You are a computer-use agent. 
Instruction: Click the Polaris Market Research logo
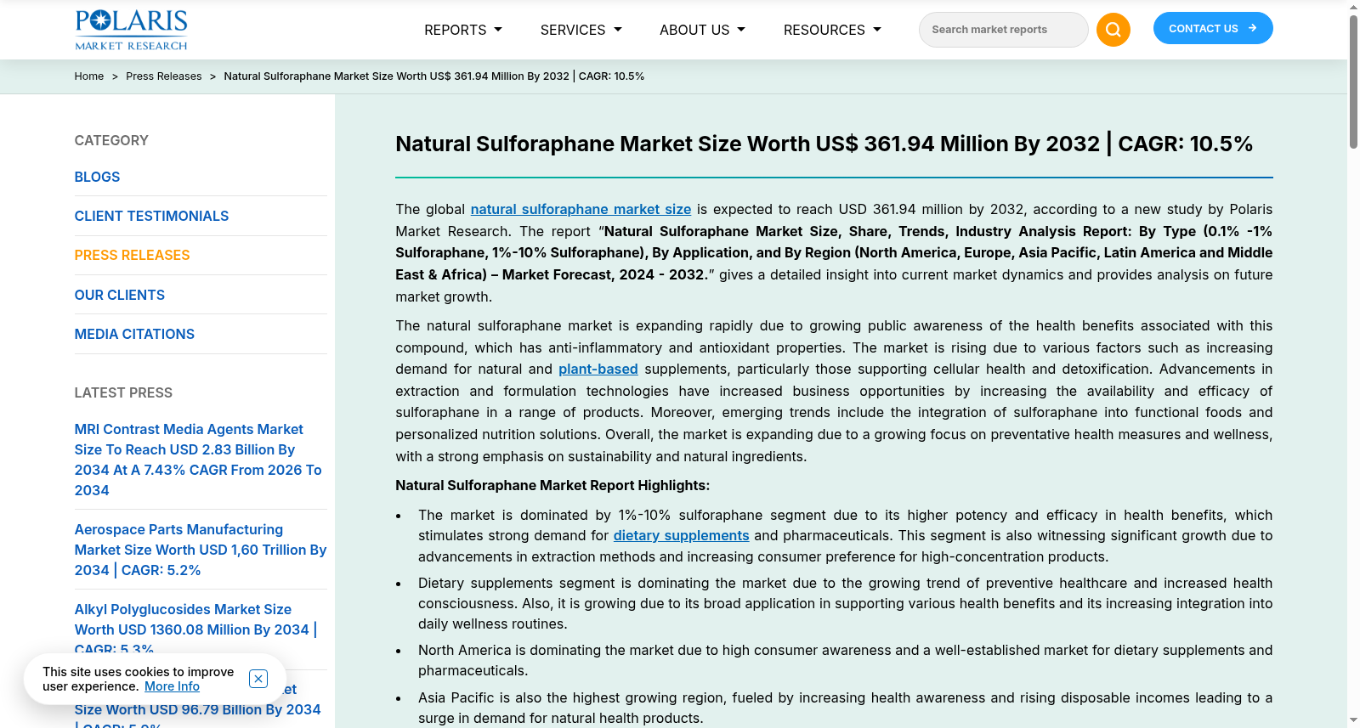pos(131,30)
